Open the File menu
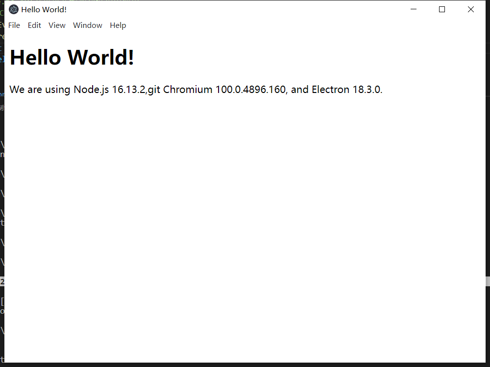The width and height of the screenshot is (490, 367). (14, 25)
